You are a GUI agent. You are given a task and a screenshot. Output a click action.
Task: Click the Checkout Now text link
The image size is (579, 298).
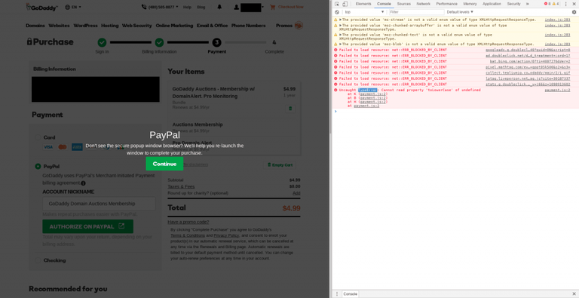click(x=291, y=7)
